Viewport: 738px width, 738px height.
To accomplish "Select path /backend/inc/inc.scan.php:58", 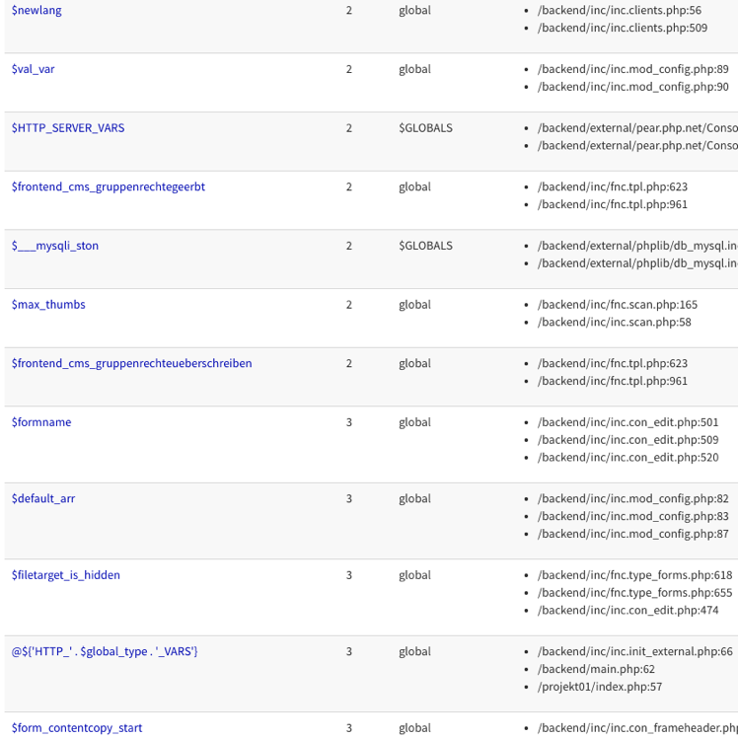I will 615,322.
